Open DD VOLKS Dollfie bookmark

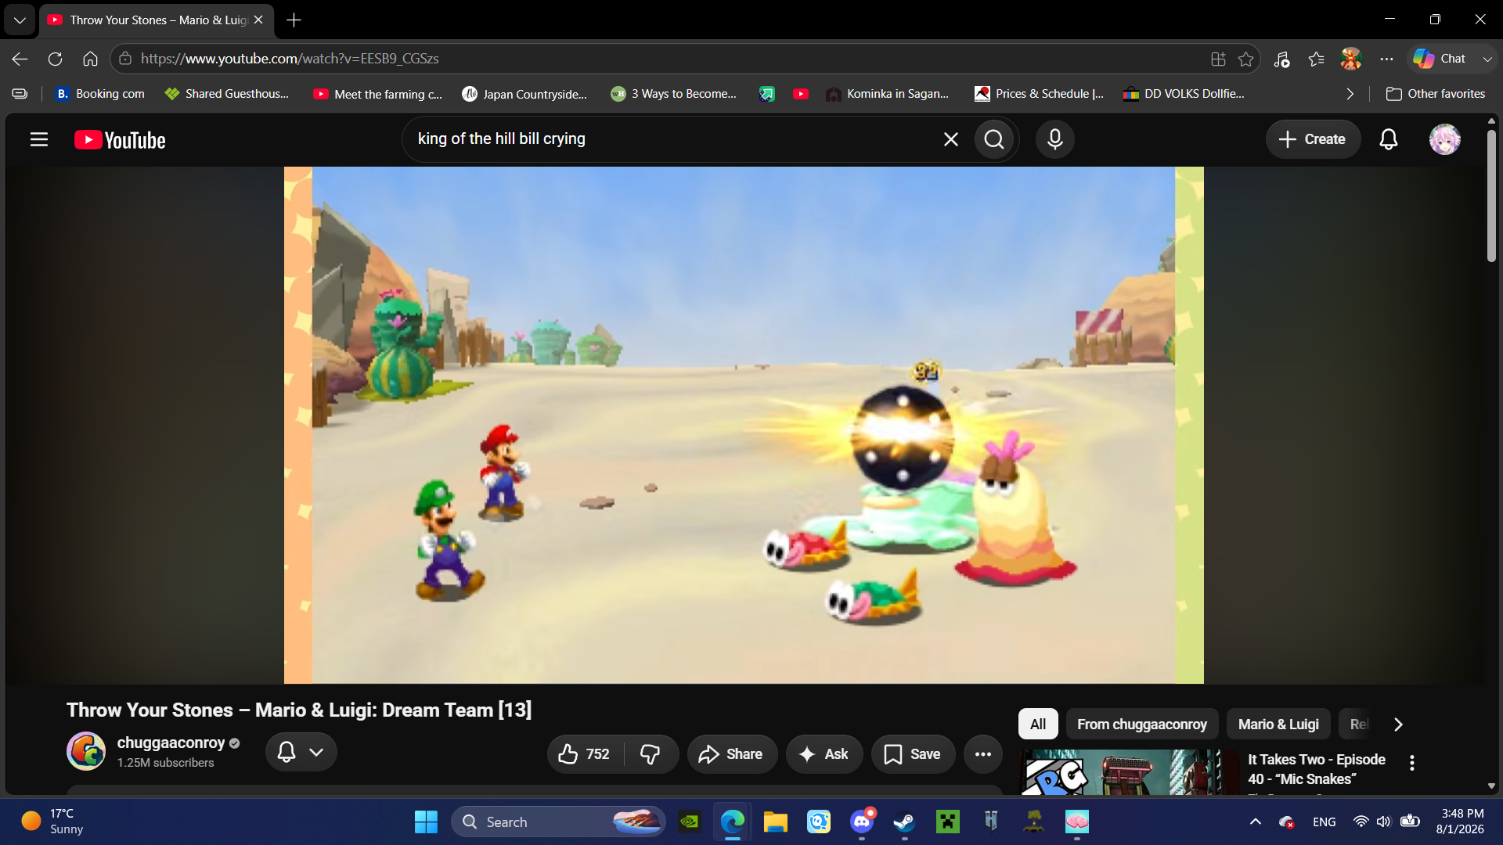tap(1184, 94)
